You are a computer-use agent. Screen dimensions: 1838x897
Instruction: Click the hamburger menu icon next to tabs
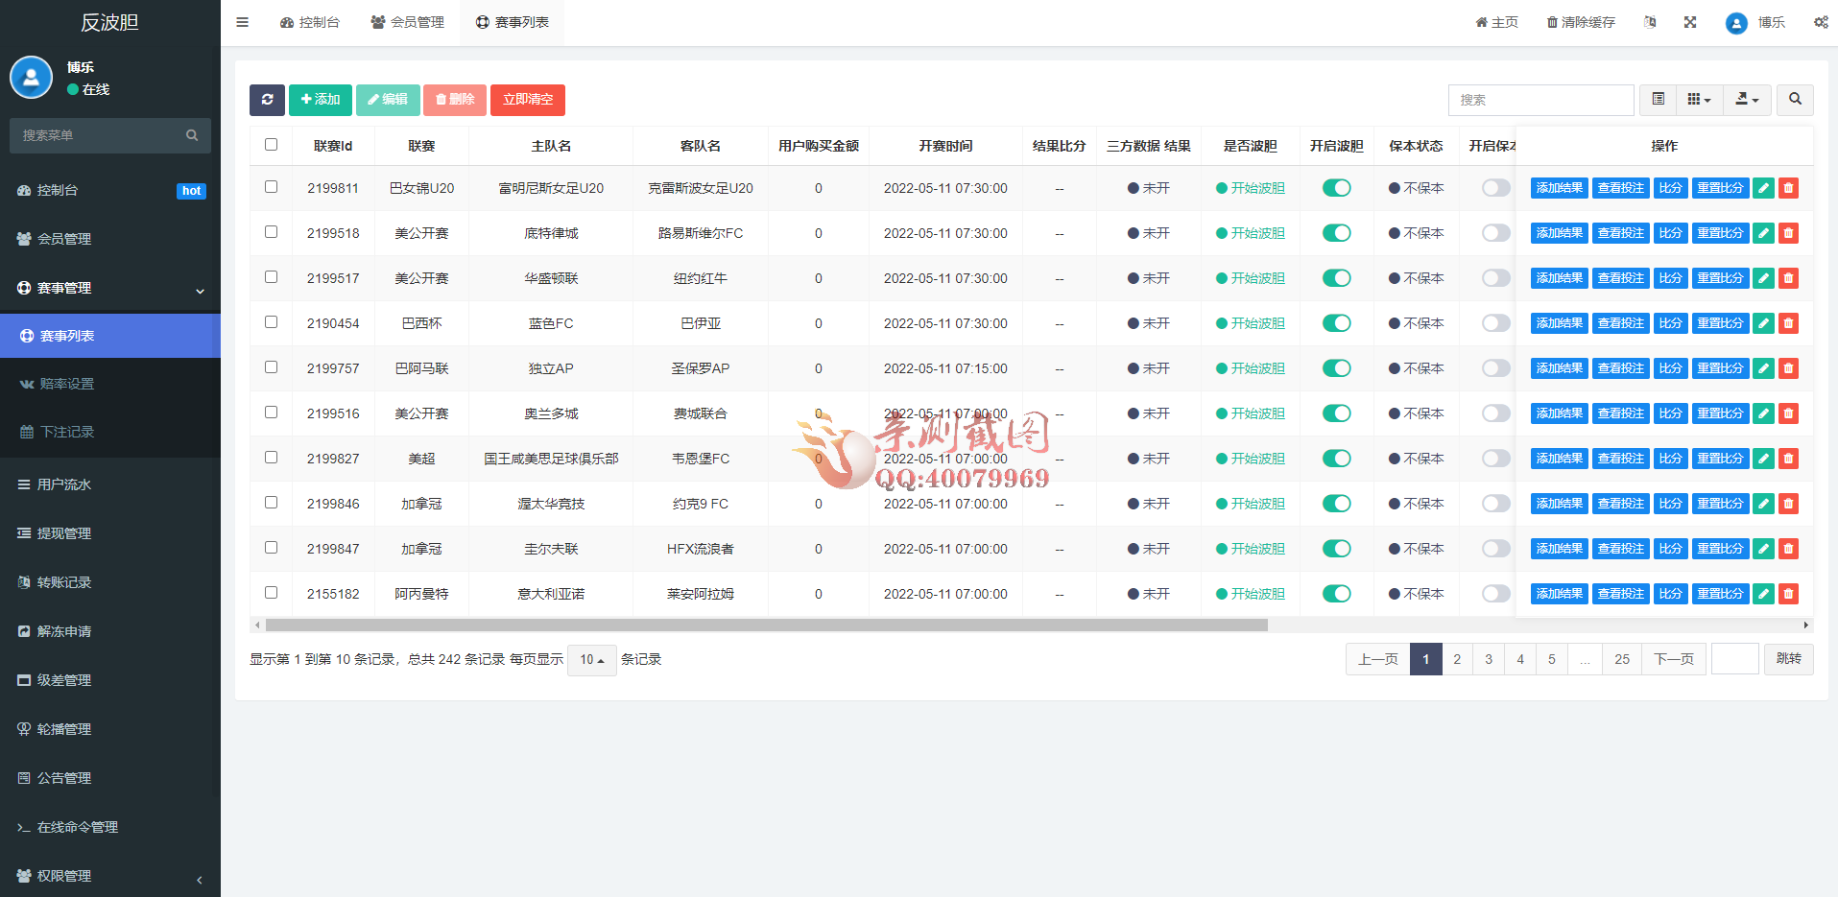pyautogui.click(x=242, y=21)
